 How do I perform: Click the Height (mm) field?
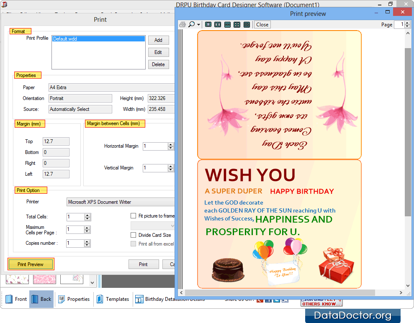pyautogui.click(x=161, y=98)
